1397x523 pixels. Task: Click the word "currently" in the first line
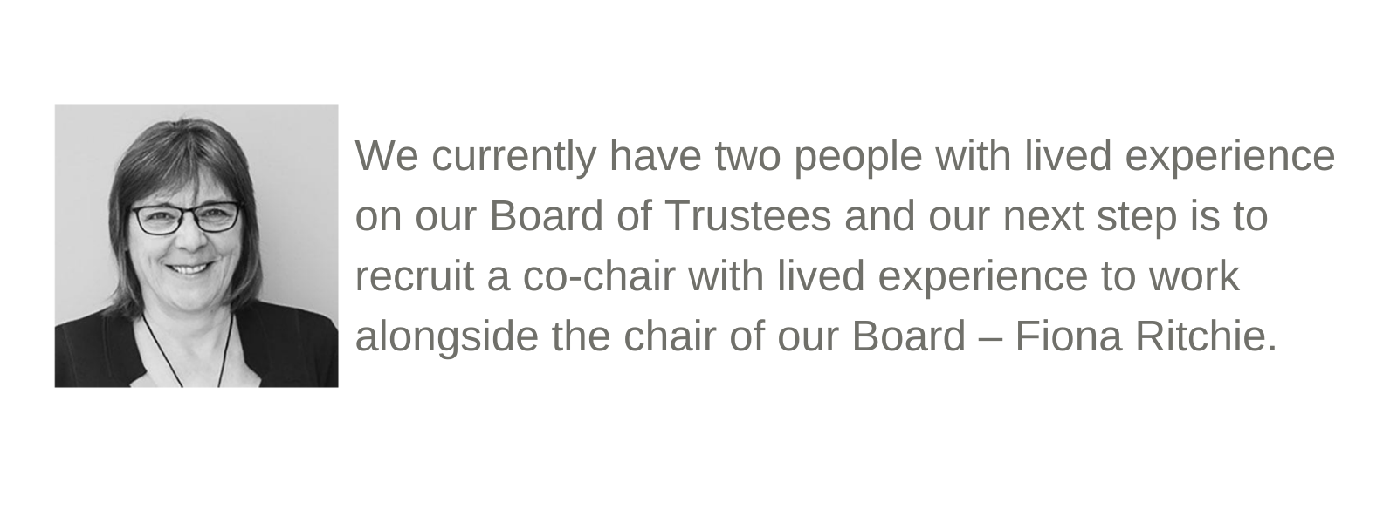[x=513, y=158]
